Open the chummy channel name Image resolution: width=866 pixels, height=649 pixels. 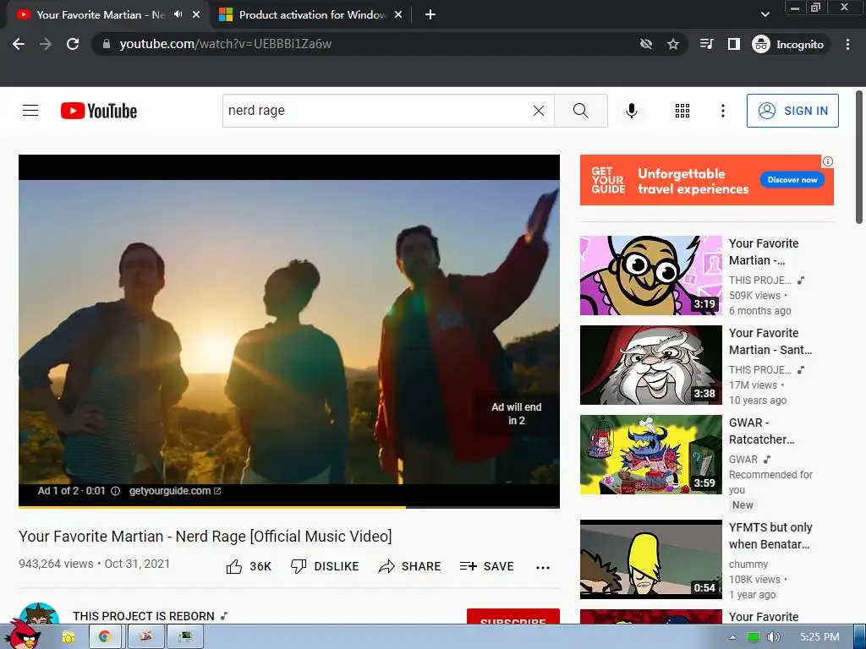point(748,564)
